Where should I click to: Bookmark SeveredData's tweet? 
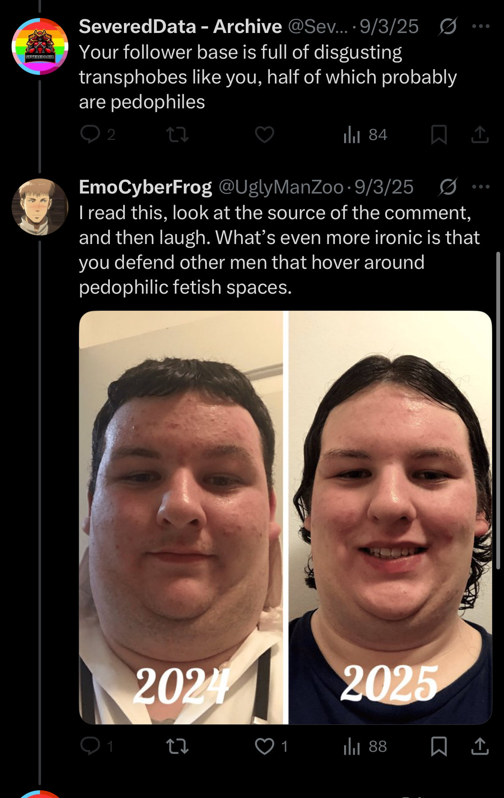439,134
